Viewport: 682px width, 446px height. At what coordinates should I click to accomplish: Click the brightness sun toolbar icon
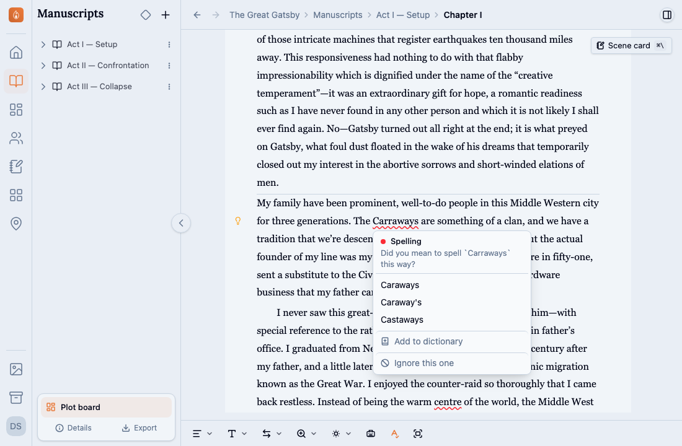(336, 434)
